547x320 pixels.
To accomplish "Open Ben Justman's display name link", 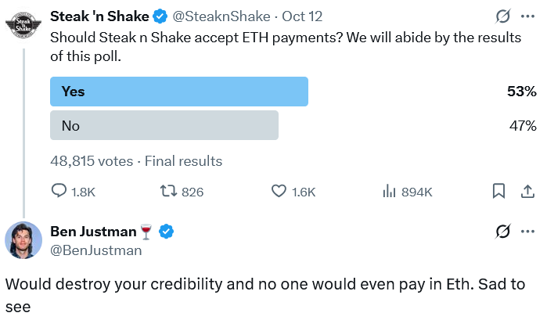I will [x=92, y=231].
